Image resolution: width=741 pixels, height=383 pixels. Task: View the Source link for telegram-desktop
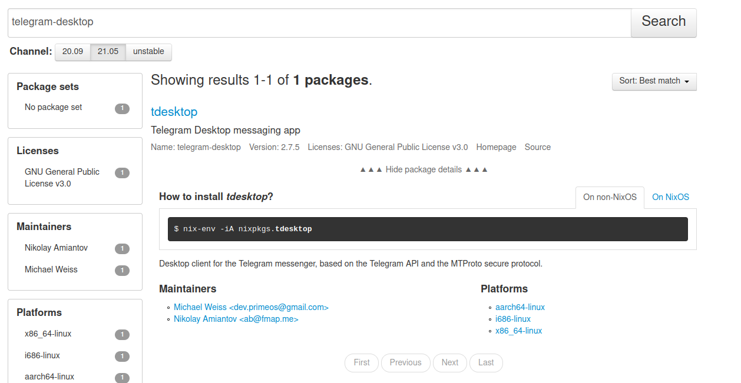pos(537,146)
